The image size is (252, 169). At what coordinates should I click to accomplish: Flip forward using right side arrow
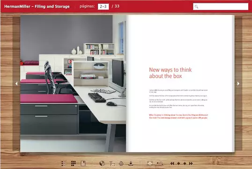(x=238, y=84)
